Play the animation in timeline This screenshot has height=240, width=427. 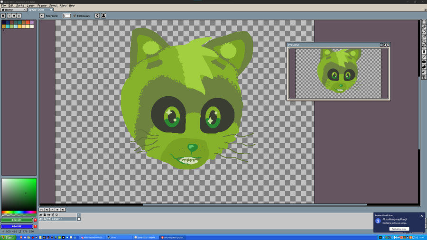pos(52,210)
